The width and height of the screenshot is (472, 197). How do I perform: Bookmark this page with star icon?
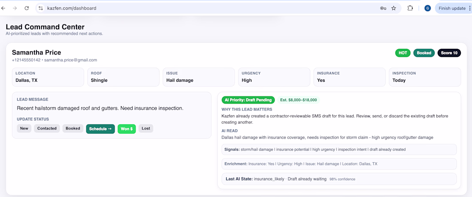pos(394,9)
